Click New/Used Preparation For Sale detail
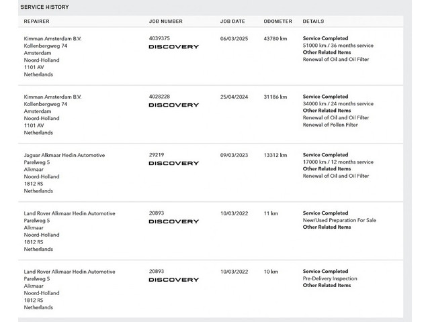 tap(339, 220)
